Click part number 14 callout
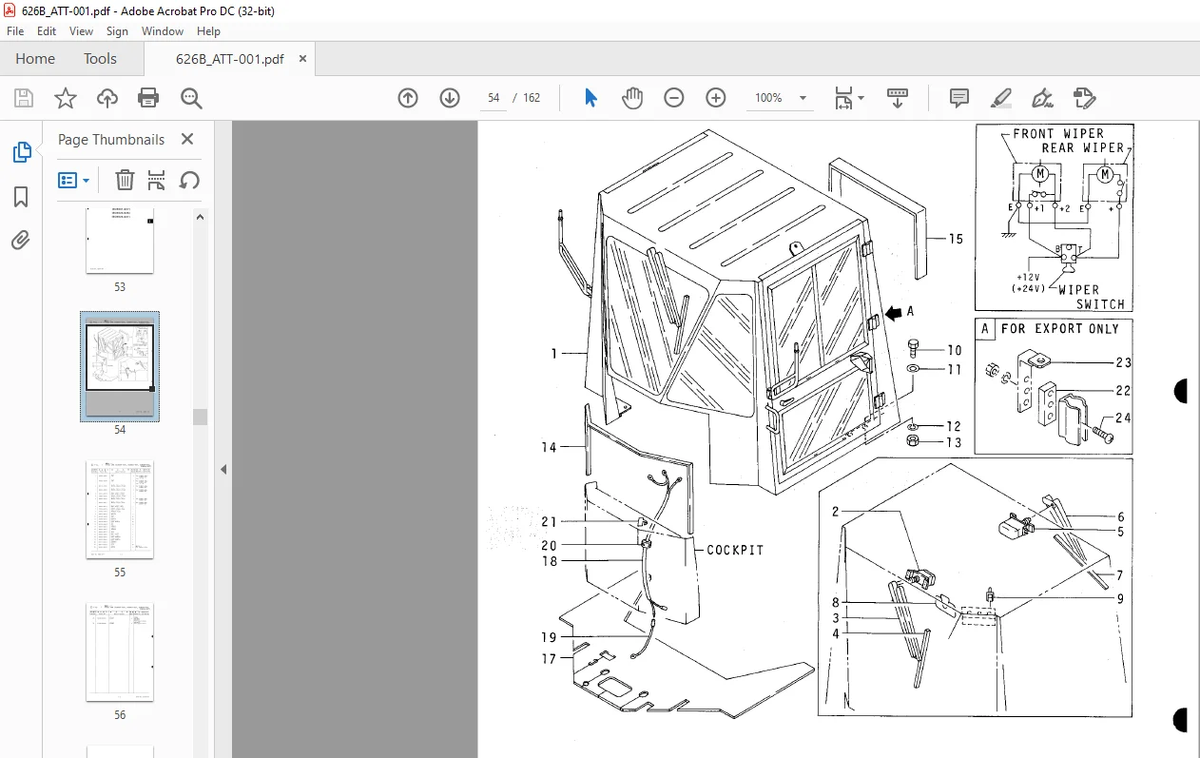The width and height of the screenshot is (1200, 758). (550, 447)
